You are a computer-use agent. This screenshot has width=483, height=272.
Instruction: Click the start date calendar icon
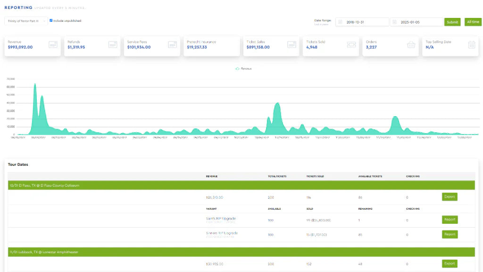coord(341,22)
